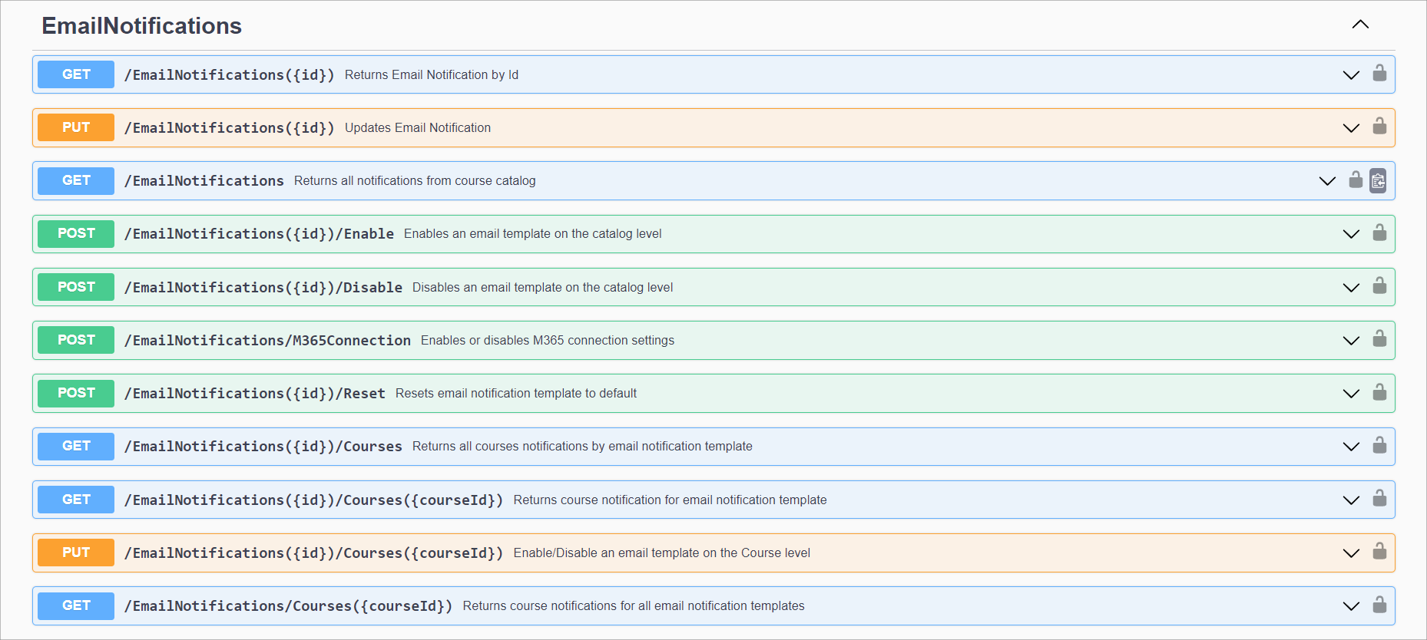Click authorization lock on PUT Updates Email Notification row
The height and width of the screenshot is (640, 1427).
pos(1379,127)
